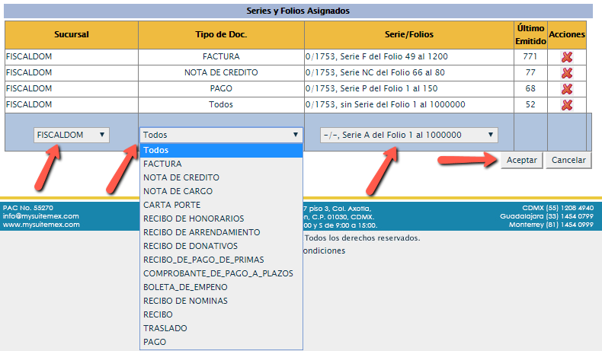The height and width of the screenshot is (351, 602).
Task: Select PAGO at the bottom of list
Action: (155, 342)
